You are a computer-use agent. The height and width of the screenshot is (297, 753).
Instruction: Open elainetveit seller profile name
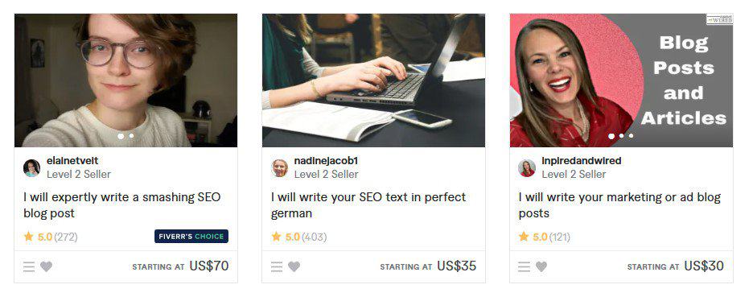tap(72, 161)
